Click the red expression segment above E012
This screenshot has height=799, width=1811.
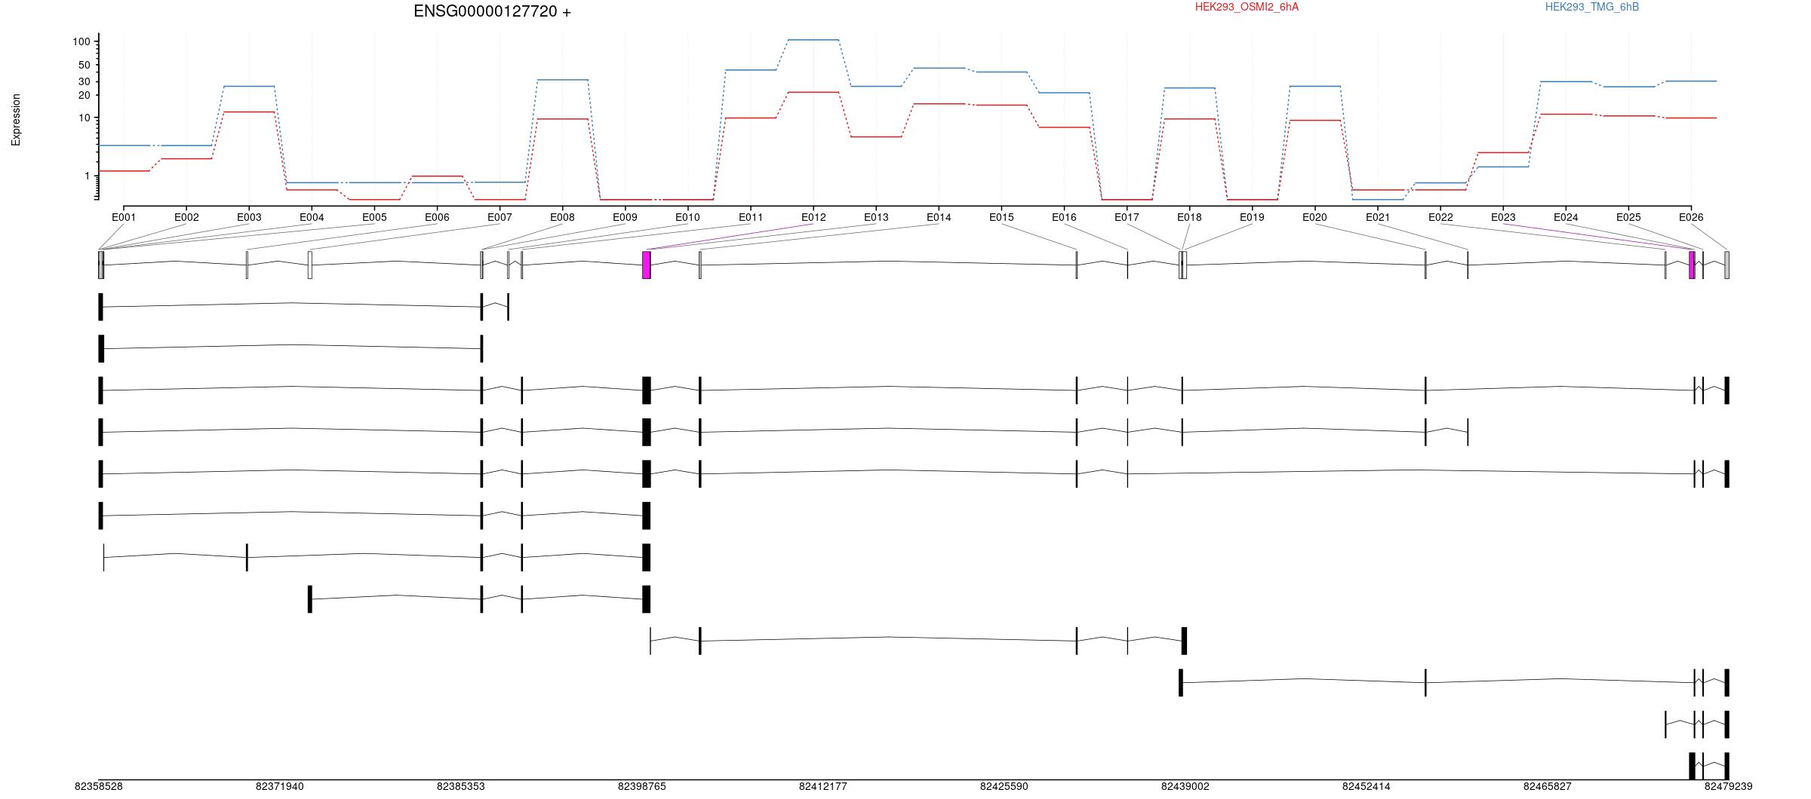click(x=813, y=92)
